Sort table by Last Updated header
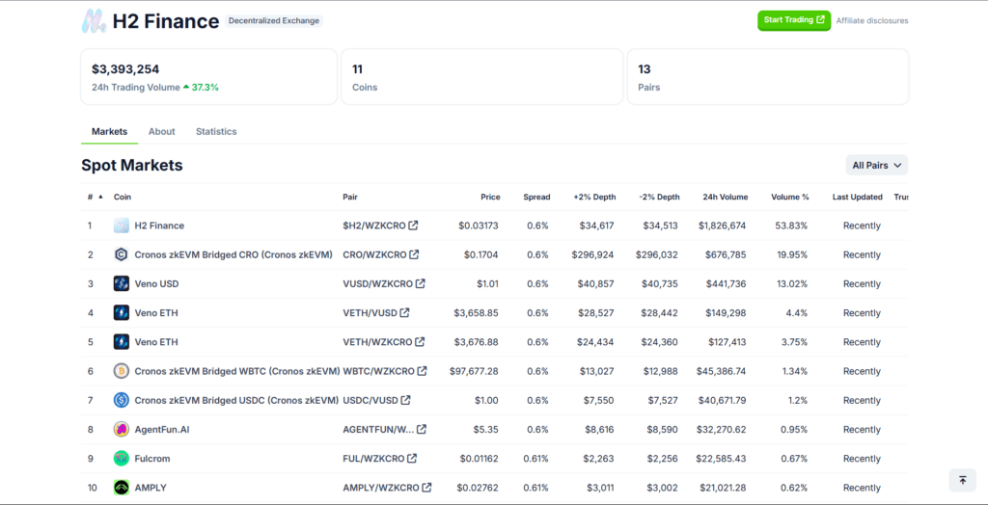This screenshot has height=505, width=988. pos(858,198)
